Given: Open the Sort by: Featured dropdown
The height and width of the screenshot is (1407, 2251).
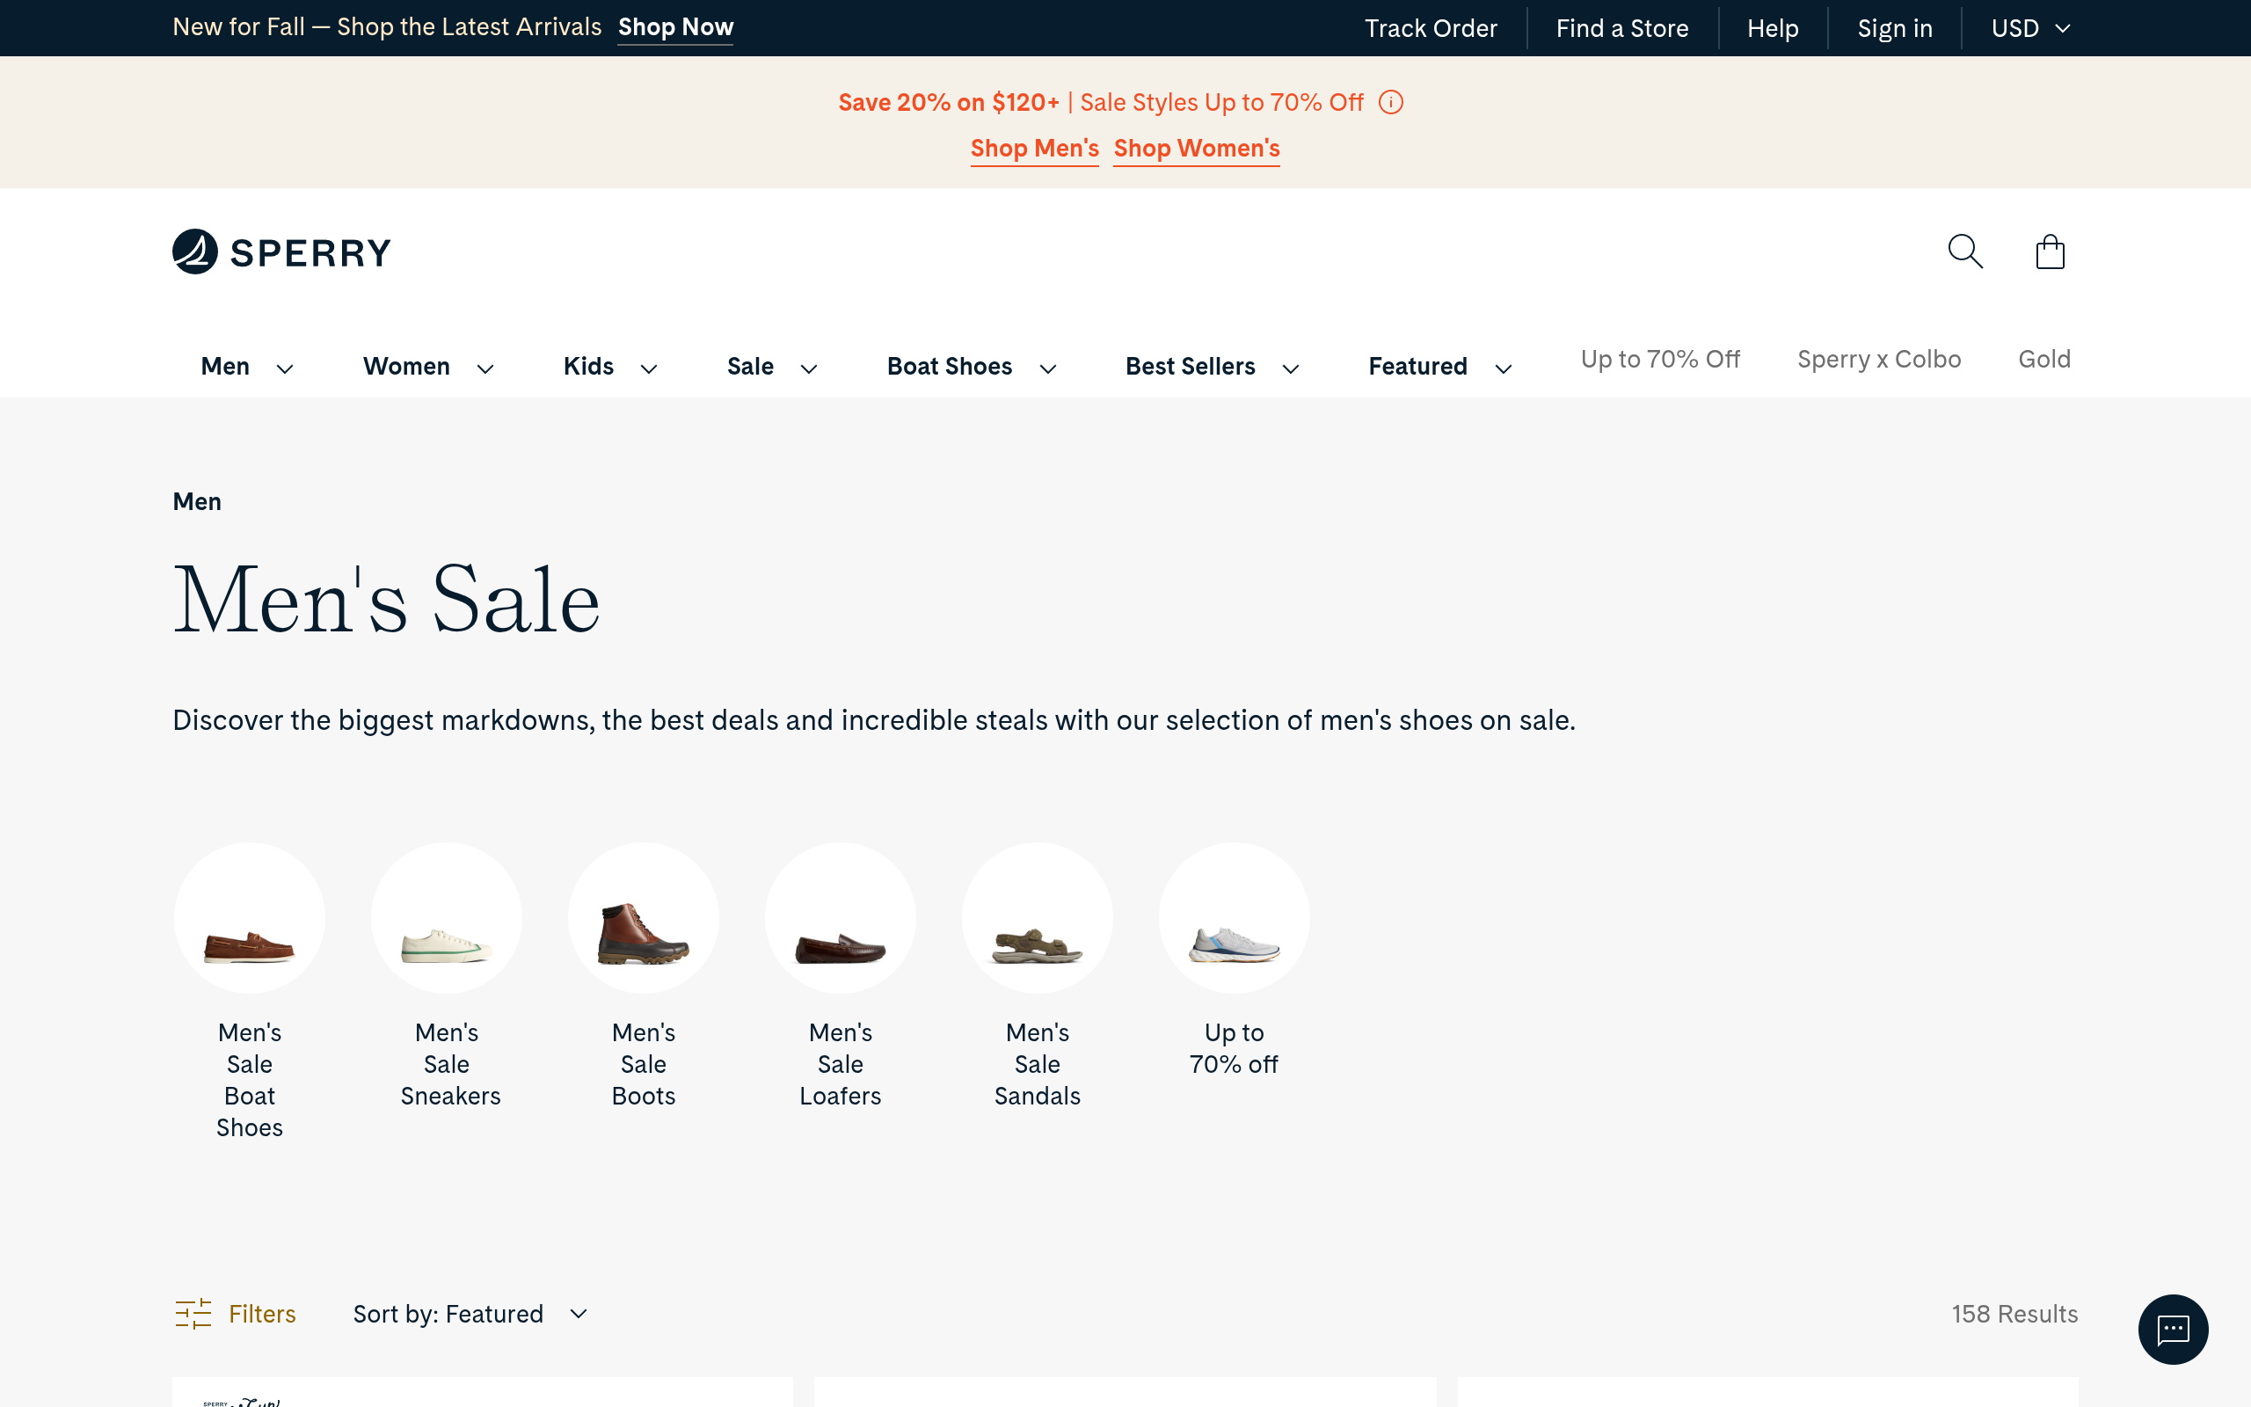Looking at the screenshot, I should pyautogui.click(x=470, y=1314).
